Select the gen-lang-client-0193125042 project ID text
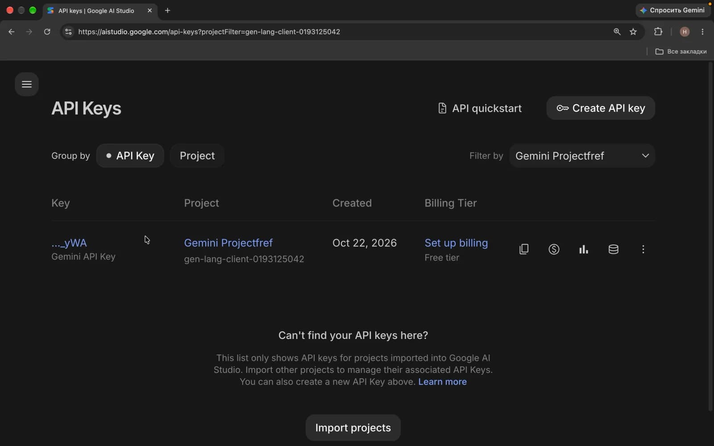This screenshot has height=446, width=714. tap(244, 259)
